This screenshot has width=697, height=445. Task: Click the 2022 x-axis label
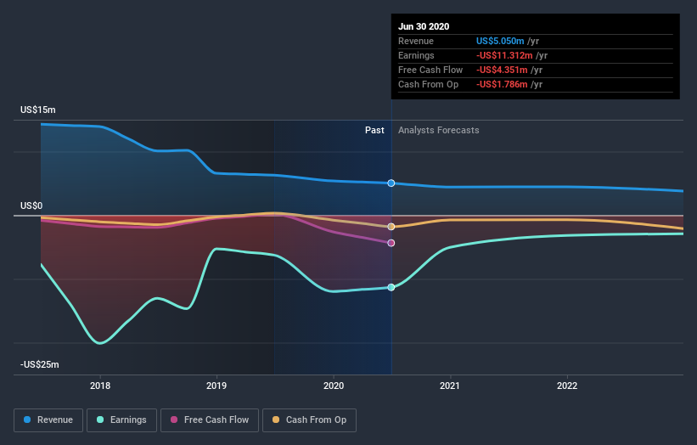point(567,386)
